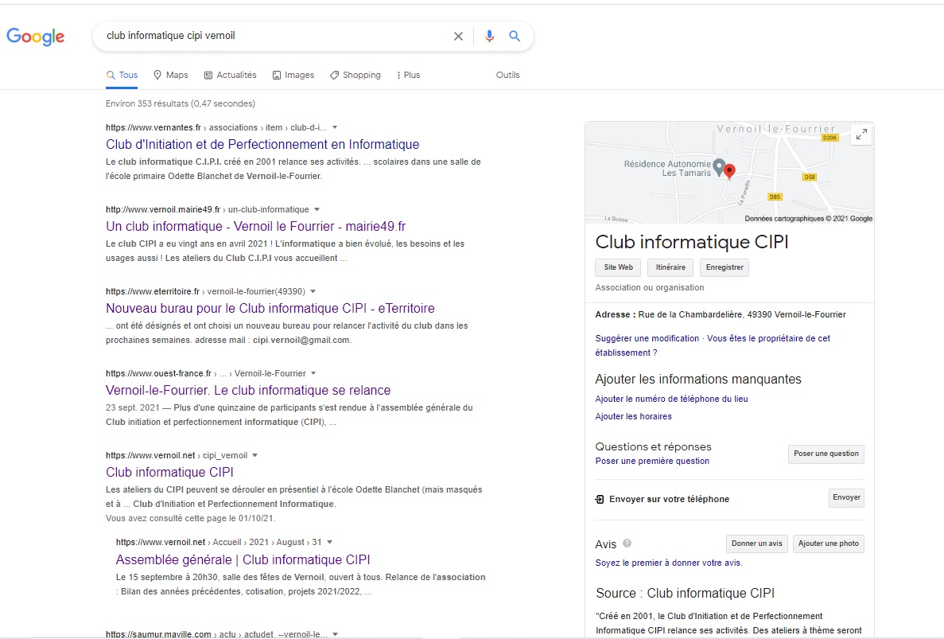Open dropdown arrow beside vernantes.fr URL
The width and height of the screenshot is (944, 639).
(335, 127)
